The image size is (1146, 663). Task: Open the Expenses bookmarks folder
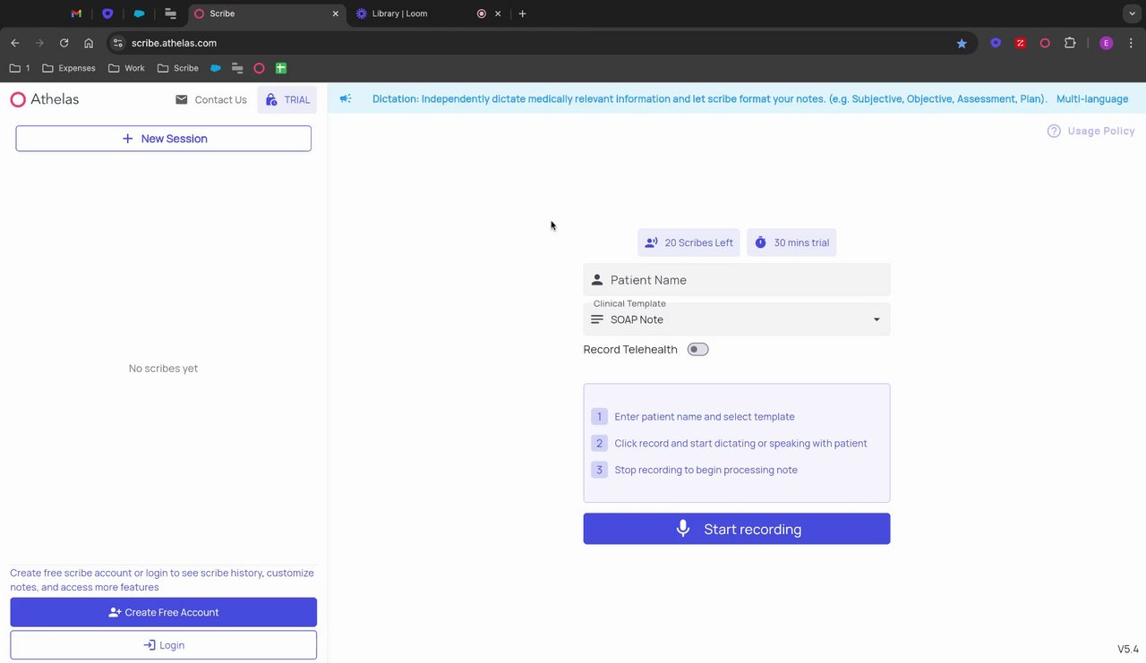(69, 68)
